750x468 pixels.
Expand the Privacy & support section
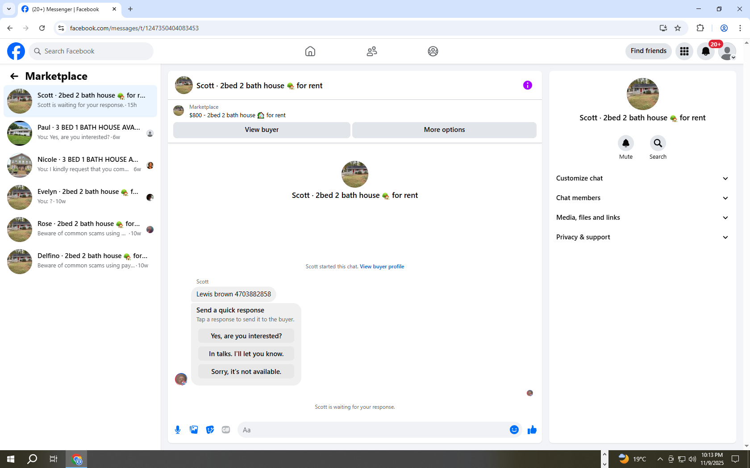[642, 237]
